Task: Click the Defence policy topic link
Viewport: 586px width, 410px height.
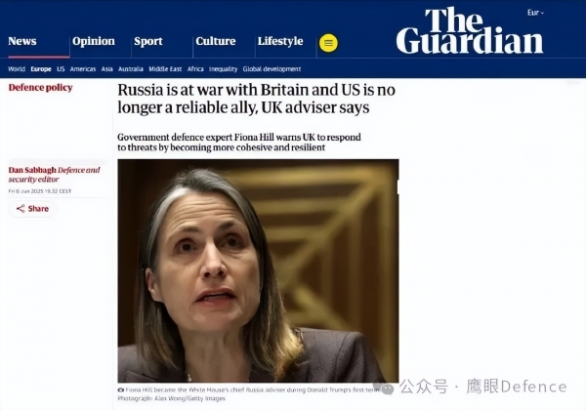Action: [x=40, y=88]
